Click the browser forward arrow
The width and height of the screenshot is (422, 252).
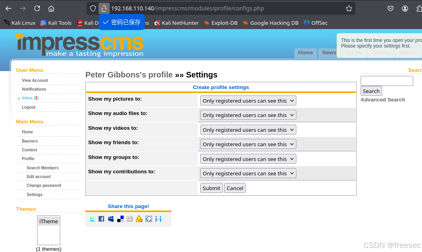point(23,8)
